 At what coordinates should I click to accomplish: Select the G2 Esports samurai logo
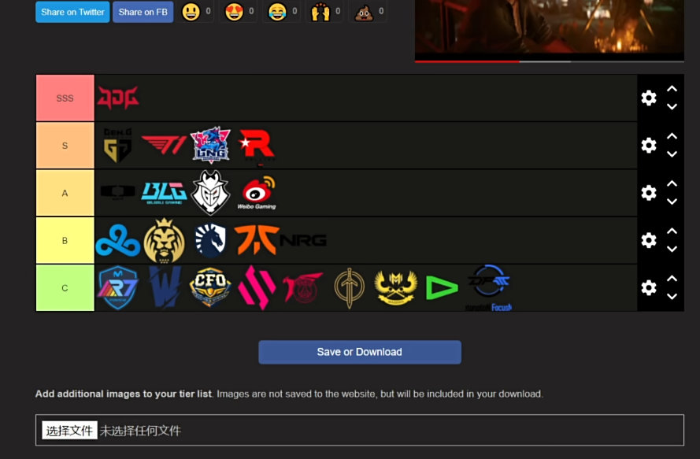tap(210, 192)
